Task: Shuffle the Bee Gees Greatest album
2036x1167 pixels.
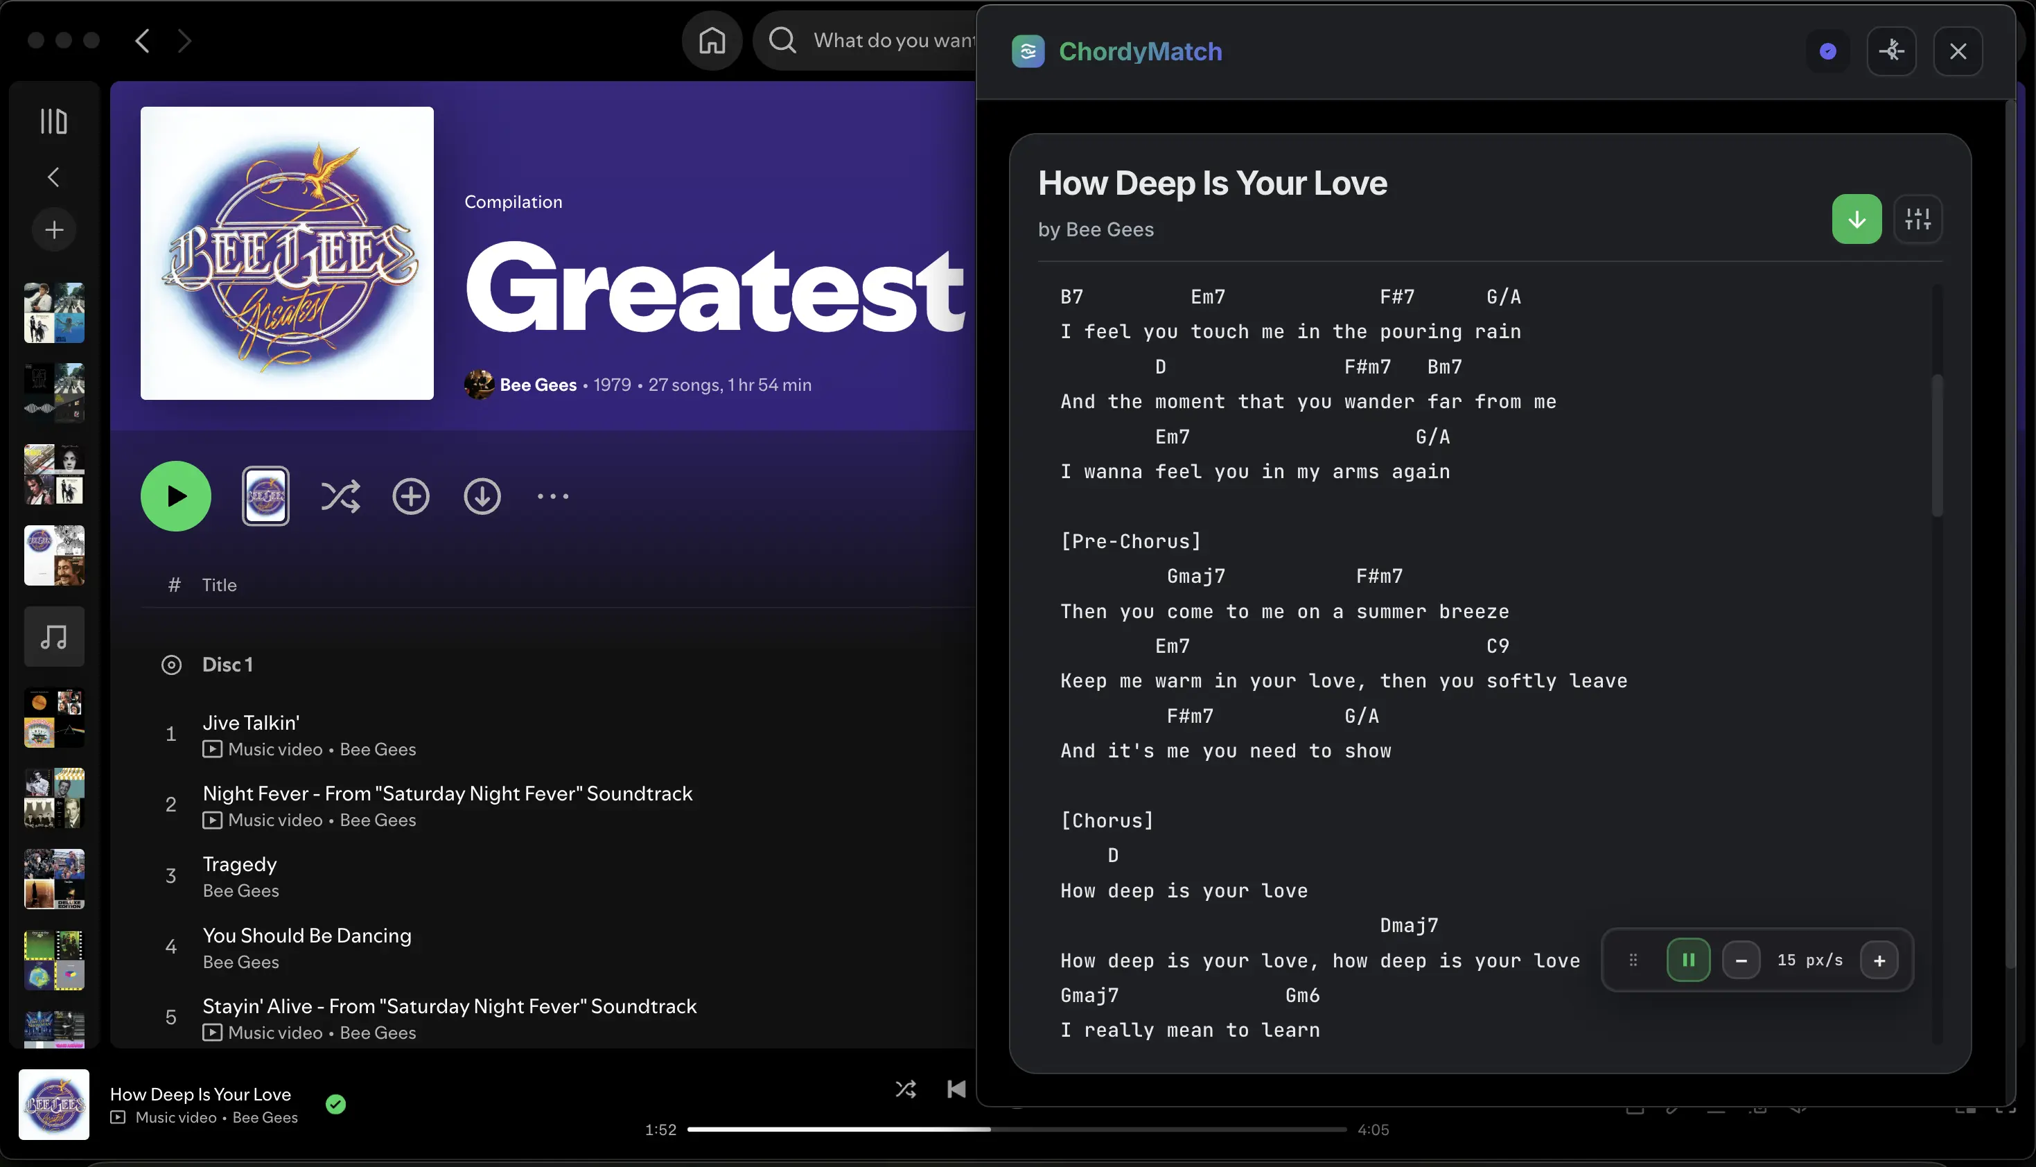Action: [x=340, y=496]
